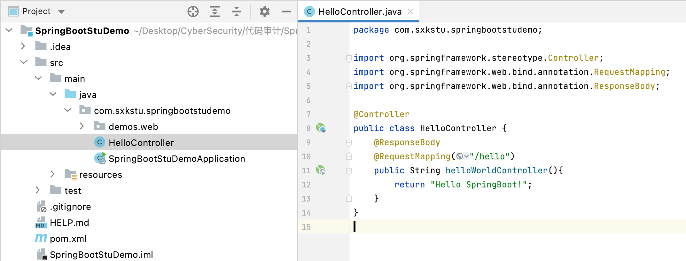Open the Project view dropdown

[61, 12]
